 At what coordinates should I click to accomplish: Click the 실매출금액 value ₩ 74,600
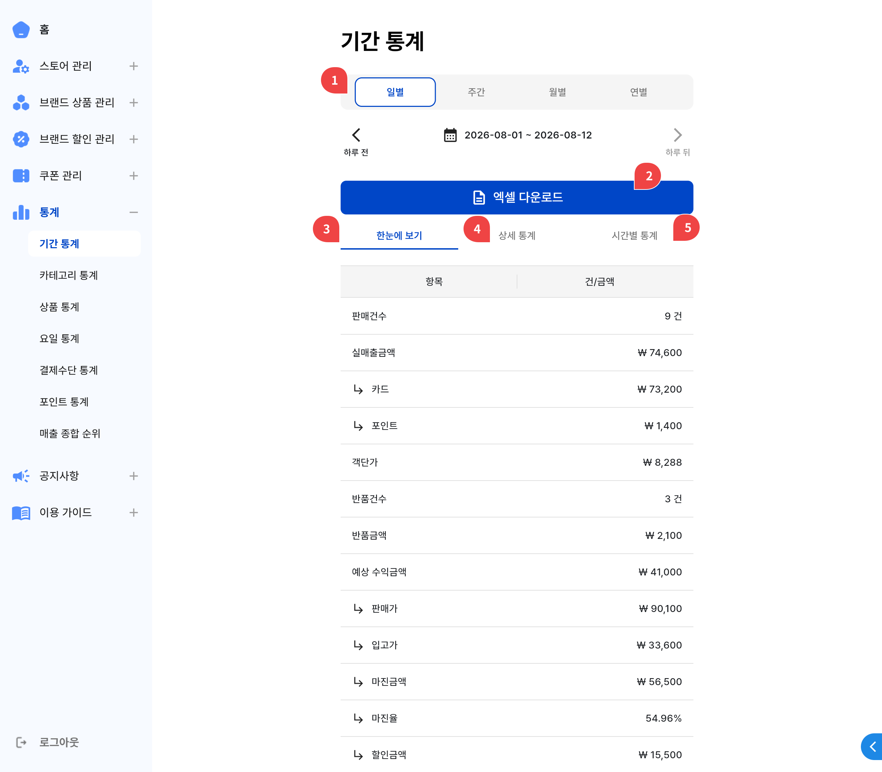tap(660, 353)
